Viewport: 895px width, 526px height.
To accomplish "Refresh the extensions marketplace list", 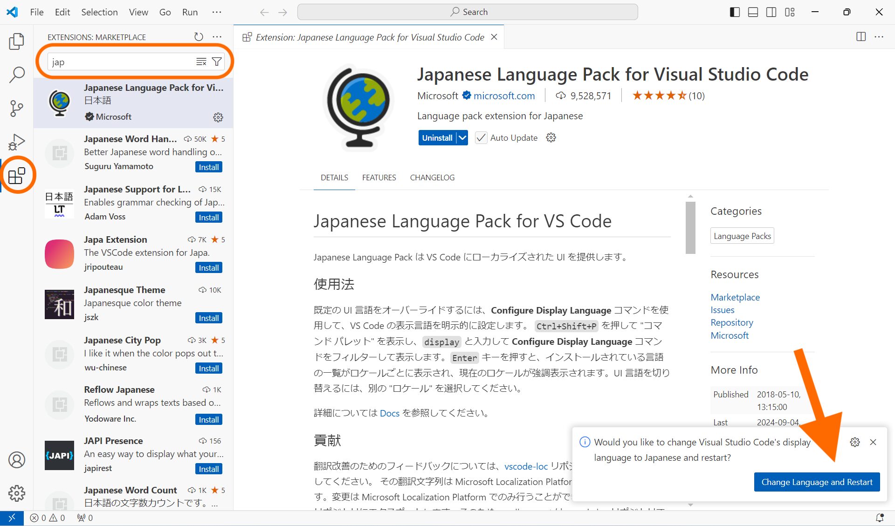I will tap(199, 37).
